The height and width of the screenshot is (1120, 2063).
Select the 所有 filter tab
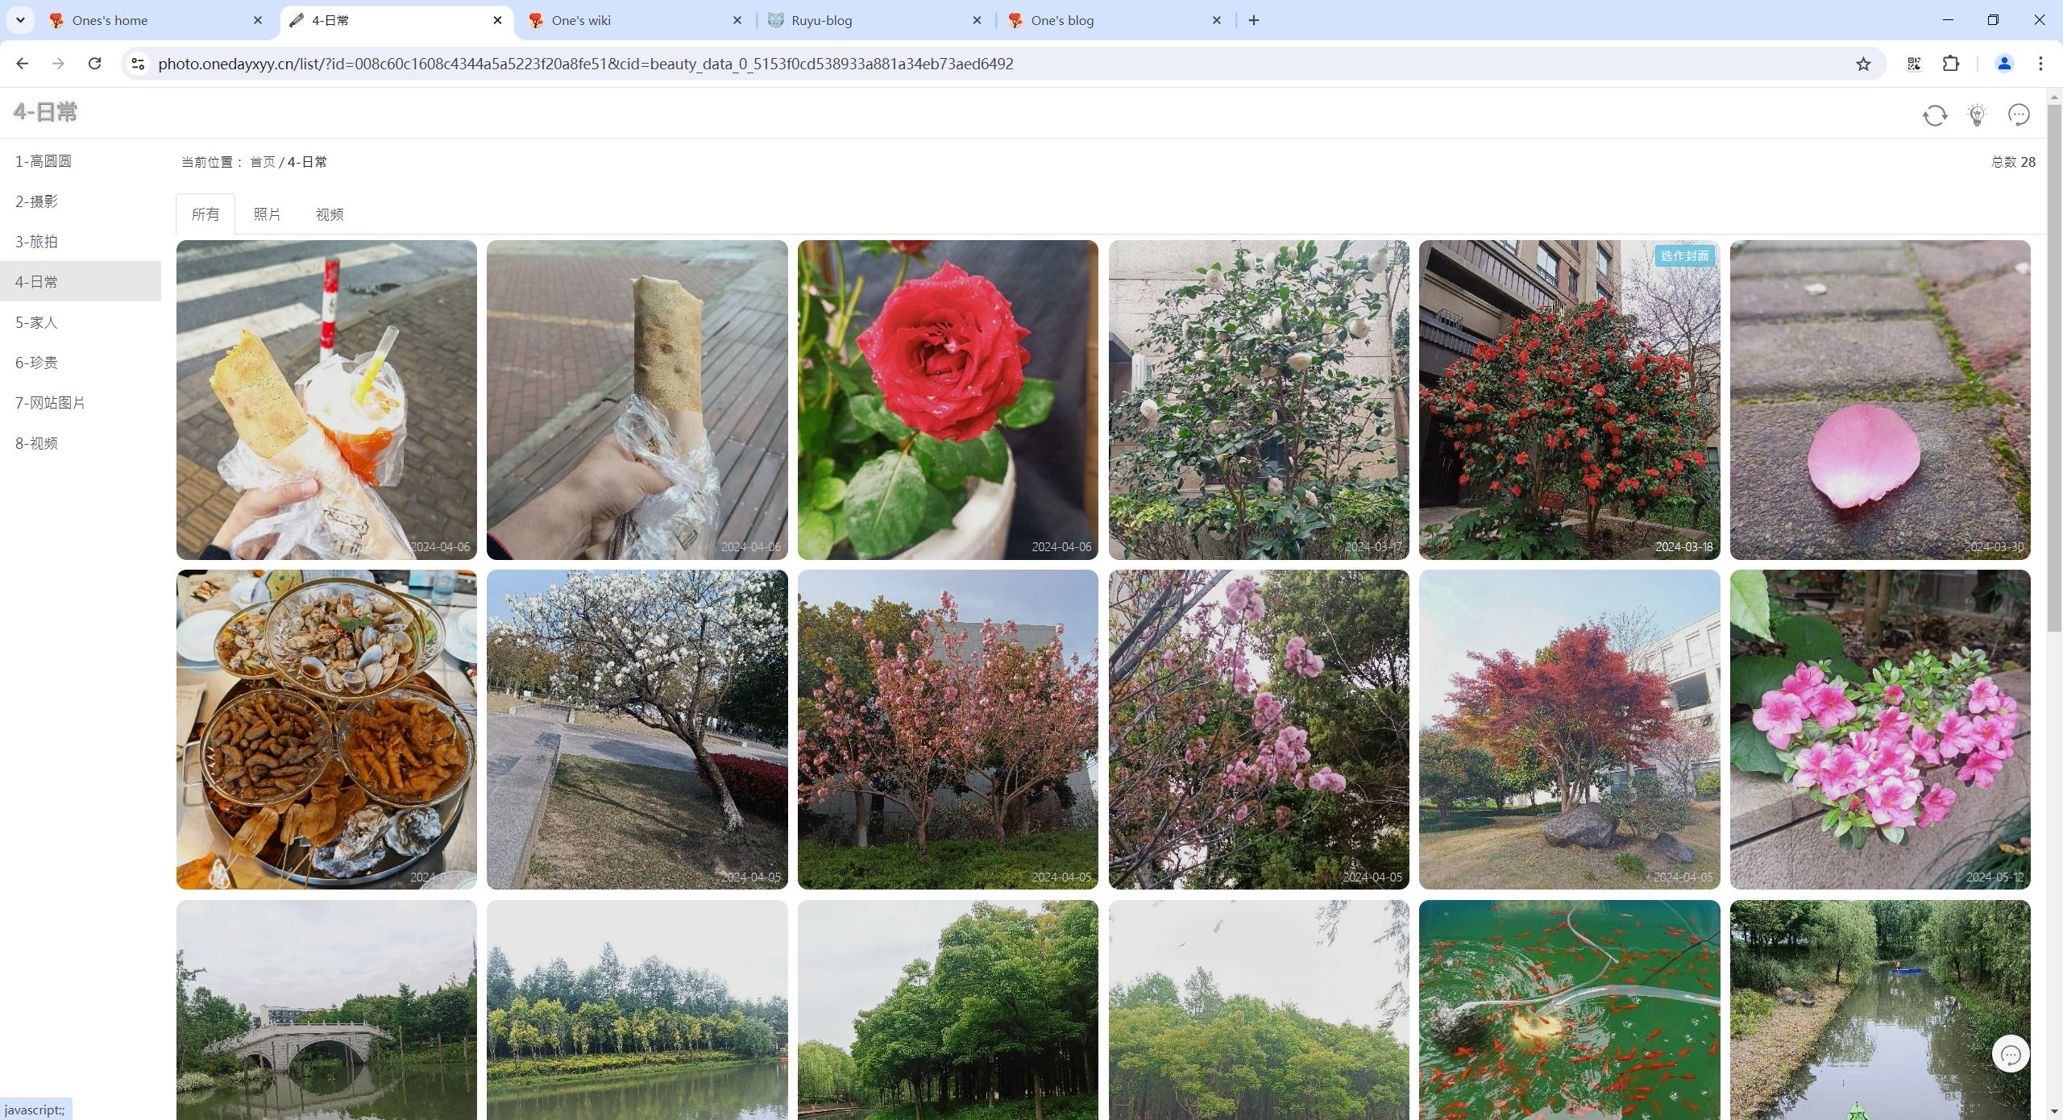pyautogui.click(x=205, y=214)
